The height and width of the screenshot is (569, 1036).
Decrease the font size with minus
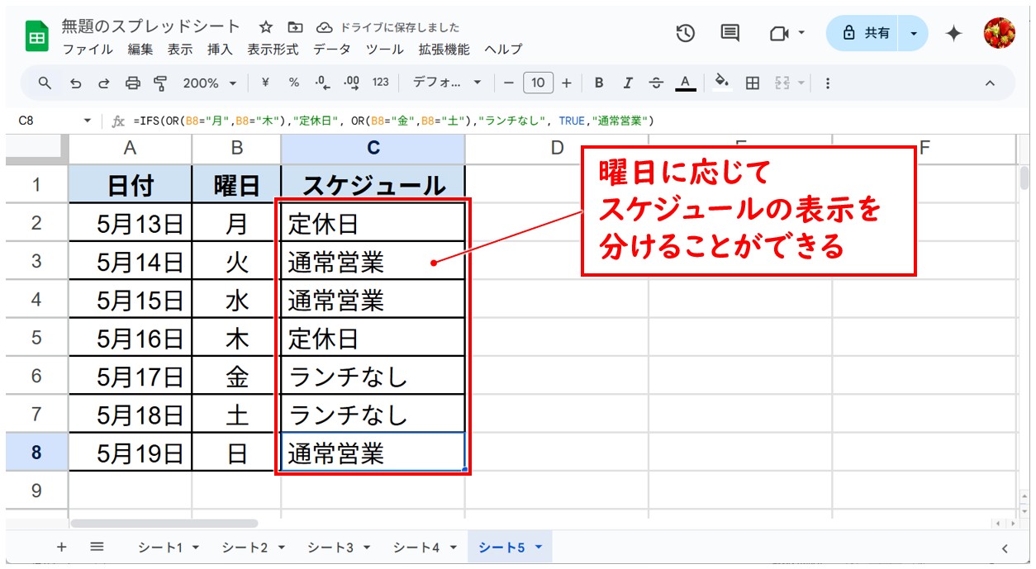click(x=509, y=83)
